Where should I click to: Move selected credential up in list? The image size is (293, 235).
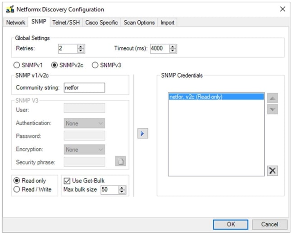point(272,98)
